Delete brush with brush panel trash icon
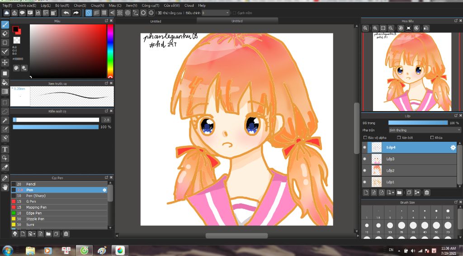 point(66,233)
